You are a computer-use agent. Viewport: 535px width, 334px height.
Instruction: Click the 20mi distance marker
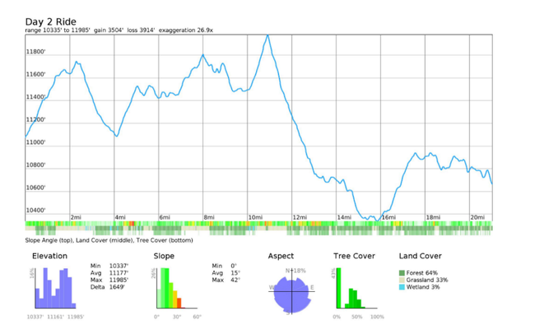(x=477, y=217)
